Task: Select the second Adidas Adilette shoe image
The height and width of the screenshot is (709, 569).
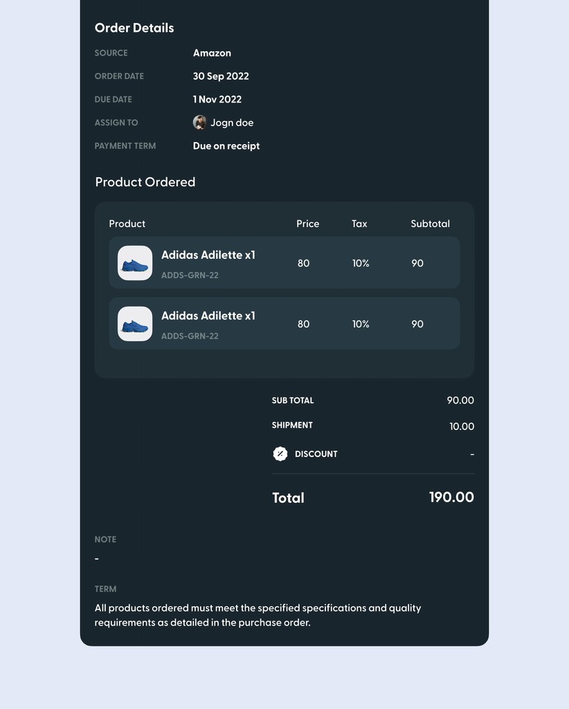Action: 134,323
